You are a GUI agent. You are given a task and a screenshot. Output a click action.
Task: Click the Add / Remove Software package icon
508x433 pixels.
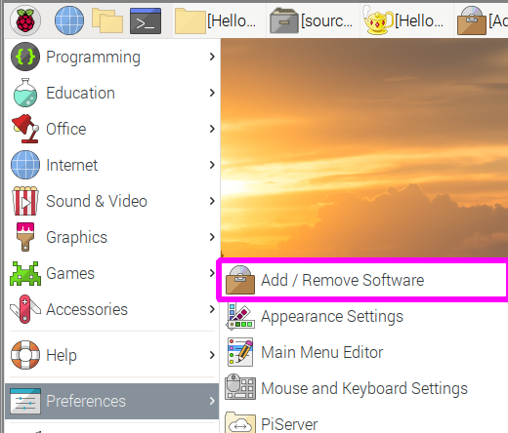240,280
